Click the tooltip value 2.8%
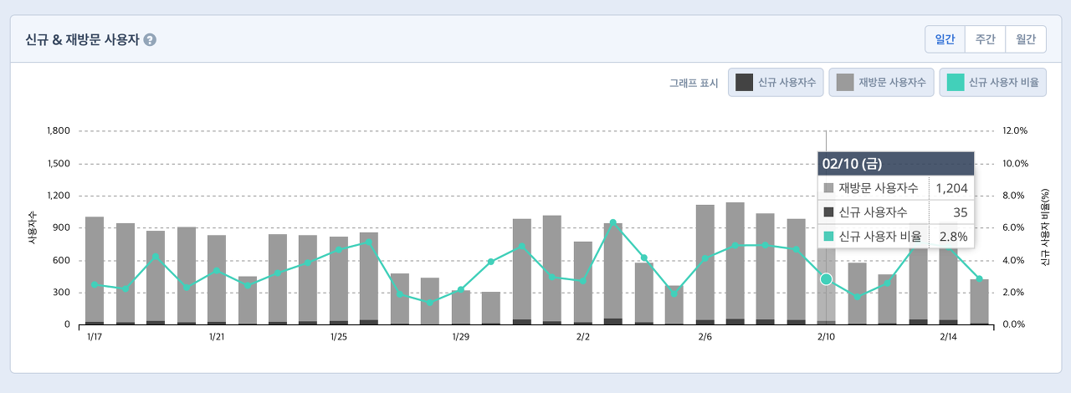 click(953, 237)
